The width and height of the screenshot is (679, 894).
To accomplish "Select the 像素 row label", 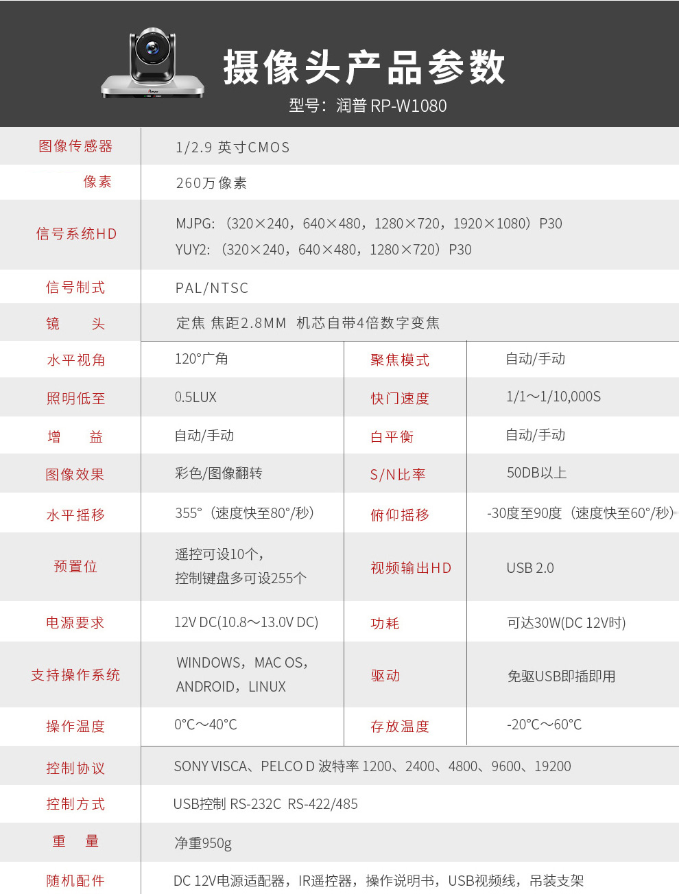I will (97, 182).
